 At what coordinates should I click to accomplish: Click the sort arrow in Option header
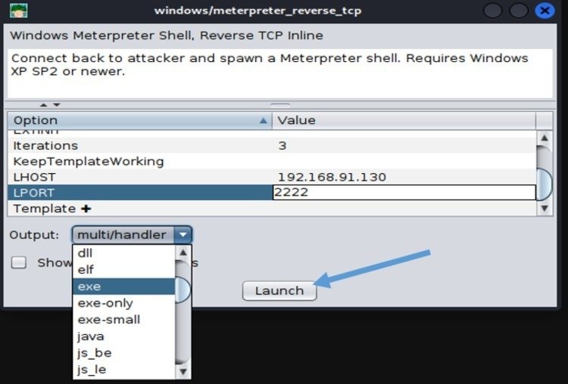click(264, 120)
